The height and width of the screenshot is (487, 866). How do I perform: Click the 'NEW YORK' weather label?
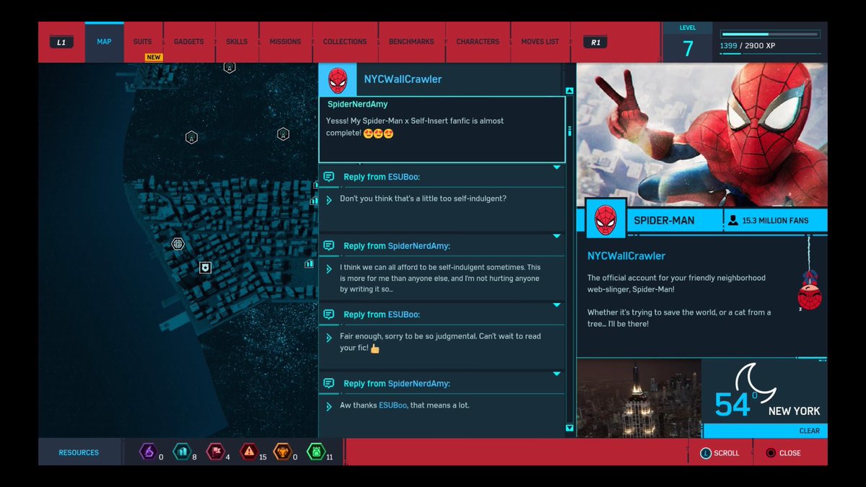click(x=794, y=411)
